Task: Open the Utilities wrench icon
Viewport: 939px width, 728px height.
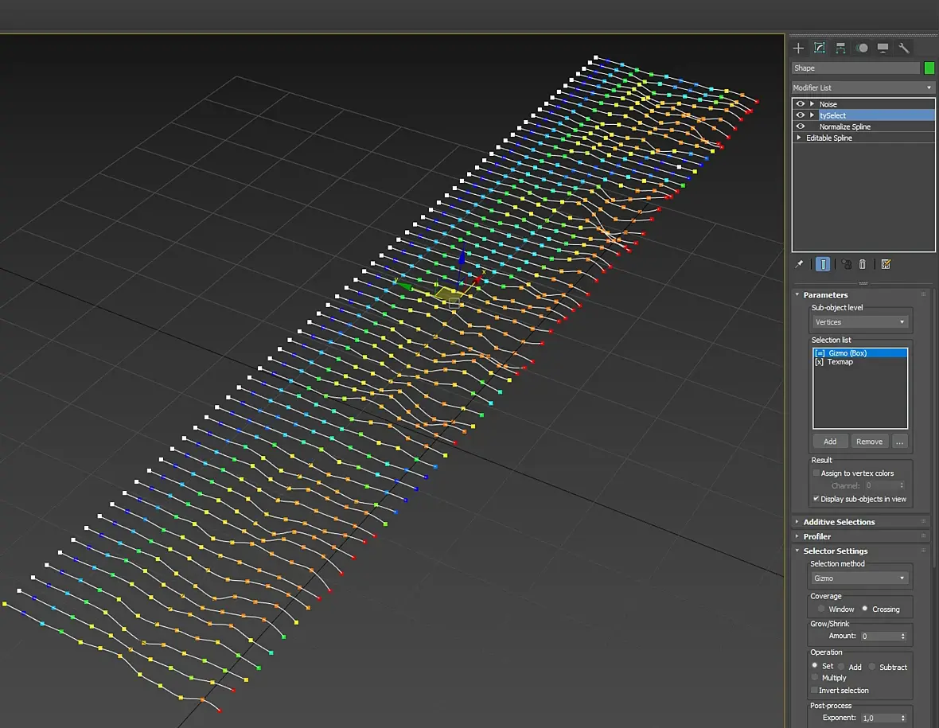Action: [x=903, y=49]
